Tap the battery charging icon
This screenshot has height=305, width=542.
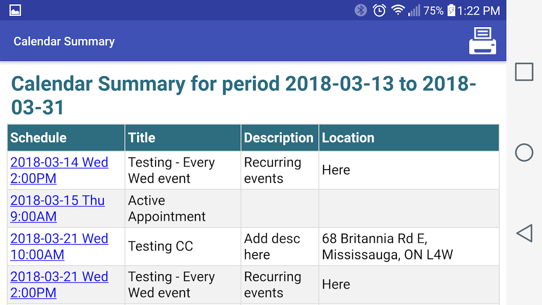pyautogui.click(x=451, y=10)
